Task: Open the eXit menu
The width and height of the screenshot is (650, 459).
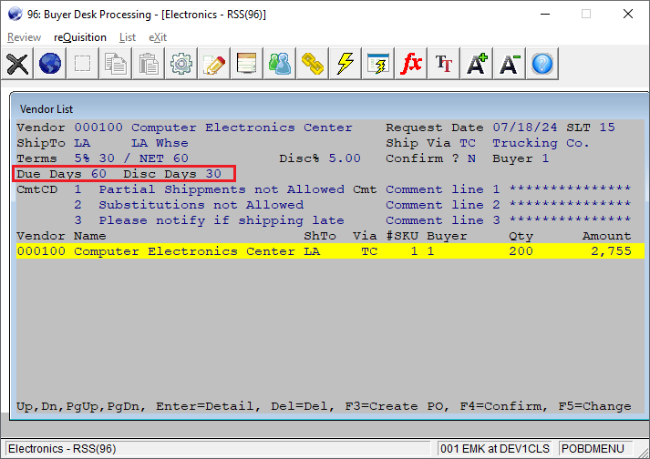Action: tap(158, 37)
